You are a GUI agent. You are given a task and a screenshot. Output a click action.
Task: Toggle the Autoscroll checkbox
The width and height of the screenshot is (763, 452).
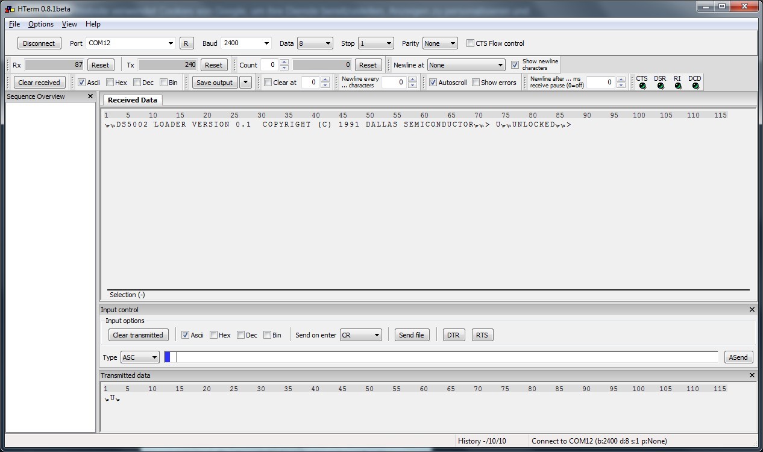(433, 83)
